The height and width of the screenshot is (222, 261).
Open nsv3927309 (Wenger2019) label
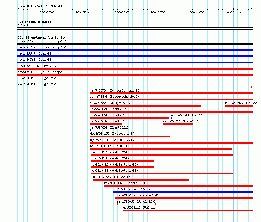click(110, 103)
